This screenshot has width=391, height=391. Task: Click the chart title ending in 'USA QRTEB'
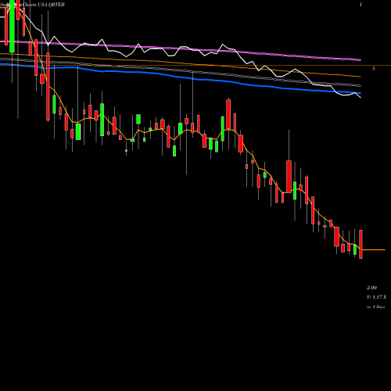pos(32,5)
